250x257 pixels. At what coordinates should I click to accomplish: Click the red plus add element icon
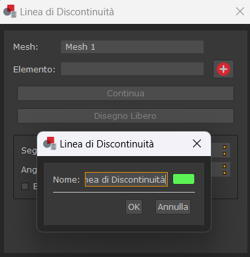223,69
